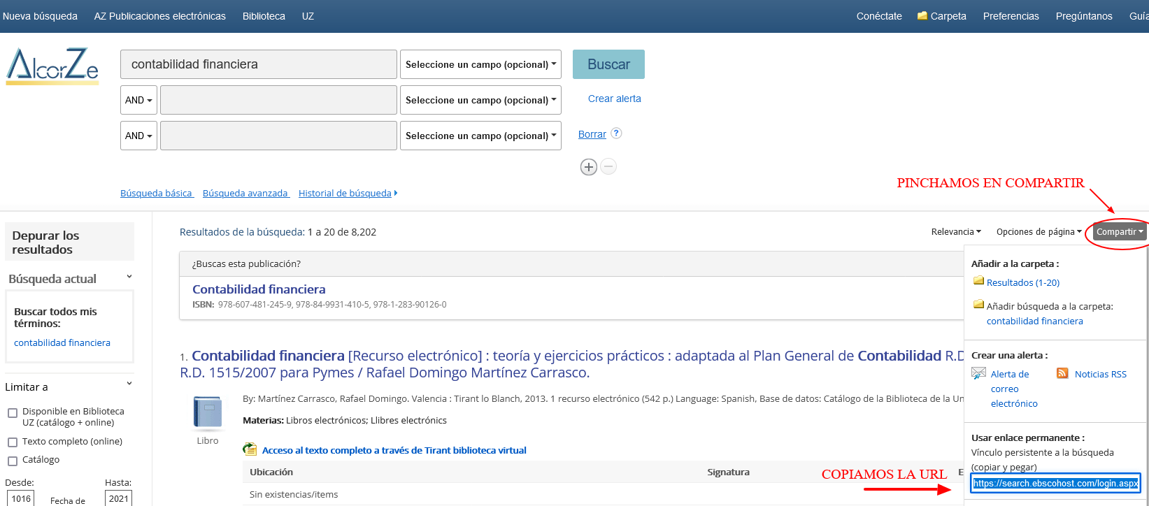1149x506 pixels.
Task: Click Noticias RSS link
Action: pos(1101,374)
